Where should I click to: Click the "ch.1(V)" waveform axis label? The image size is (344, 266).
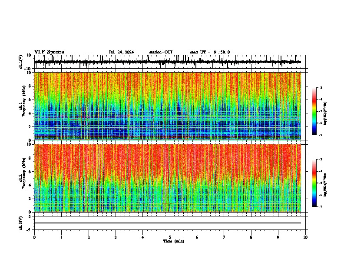tap(21, 62)
